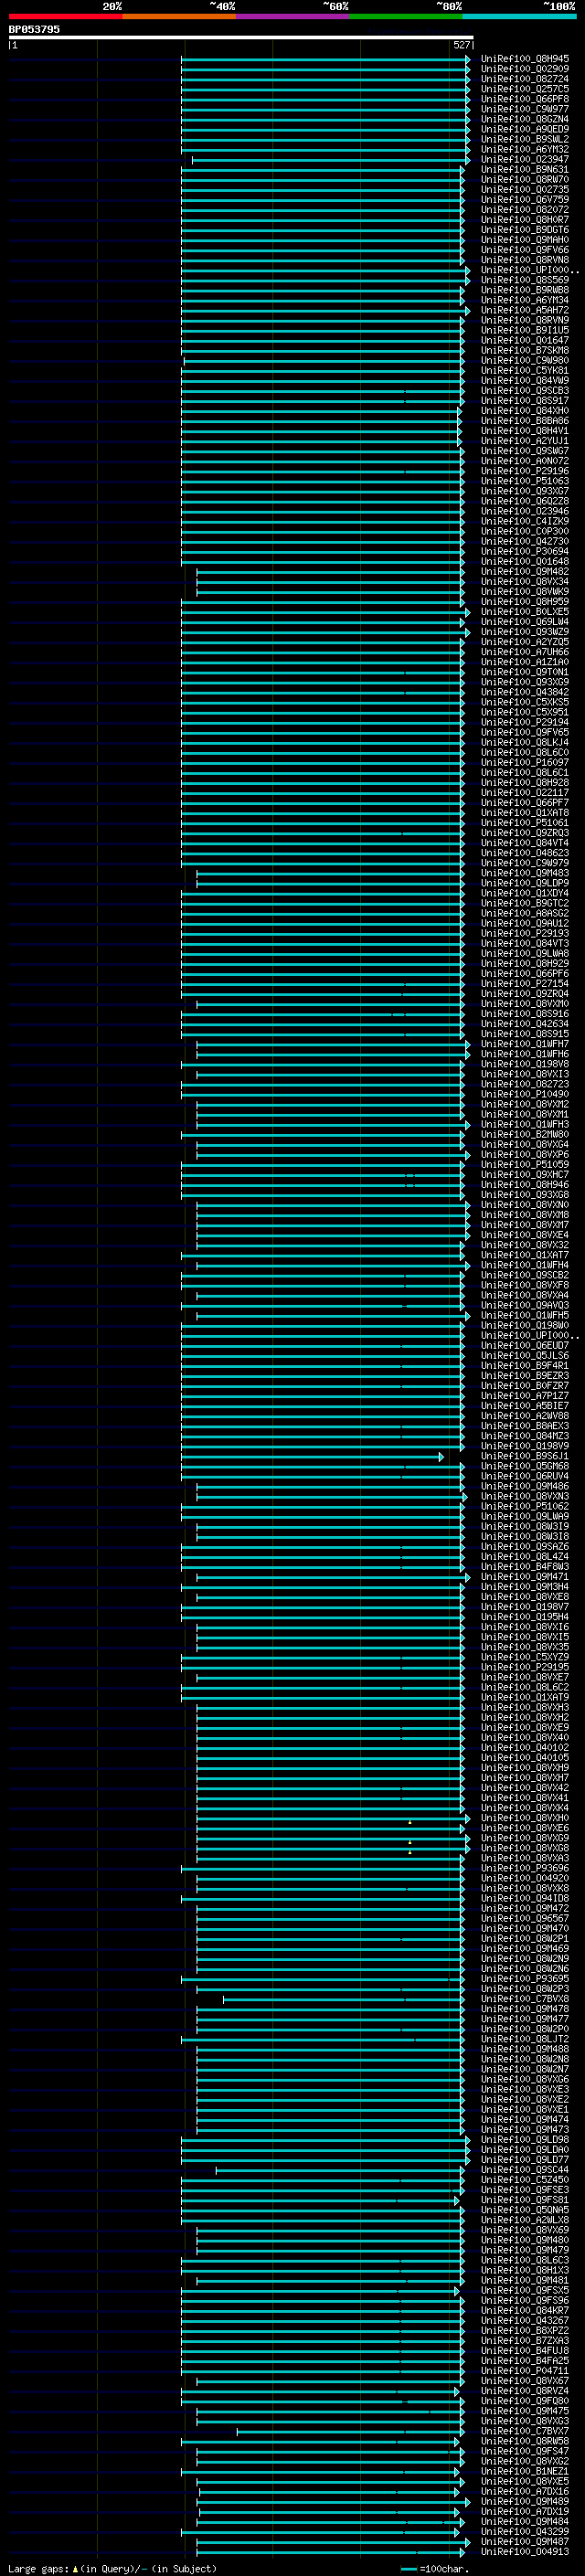Screen dimensions: 585x2576
Task: Choose the UniRef100_Q8L6C3 label
Action: [525, 2260]
